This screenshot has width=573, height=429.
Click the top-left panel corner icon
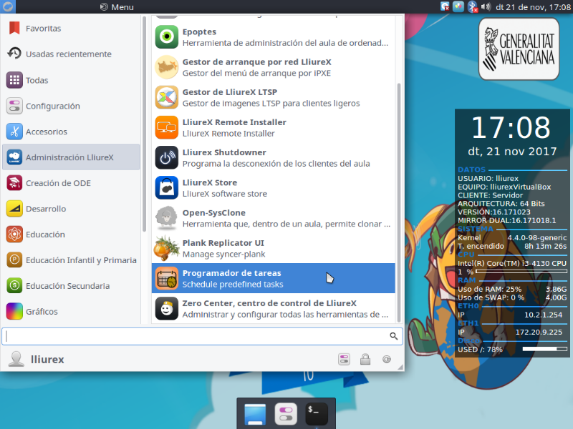tap(8, 6)
